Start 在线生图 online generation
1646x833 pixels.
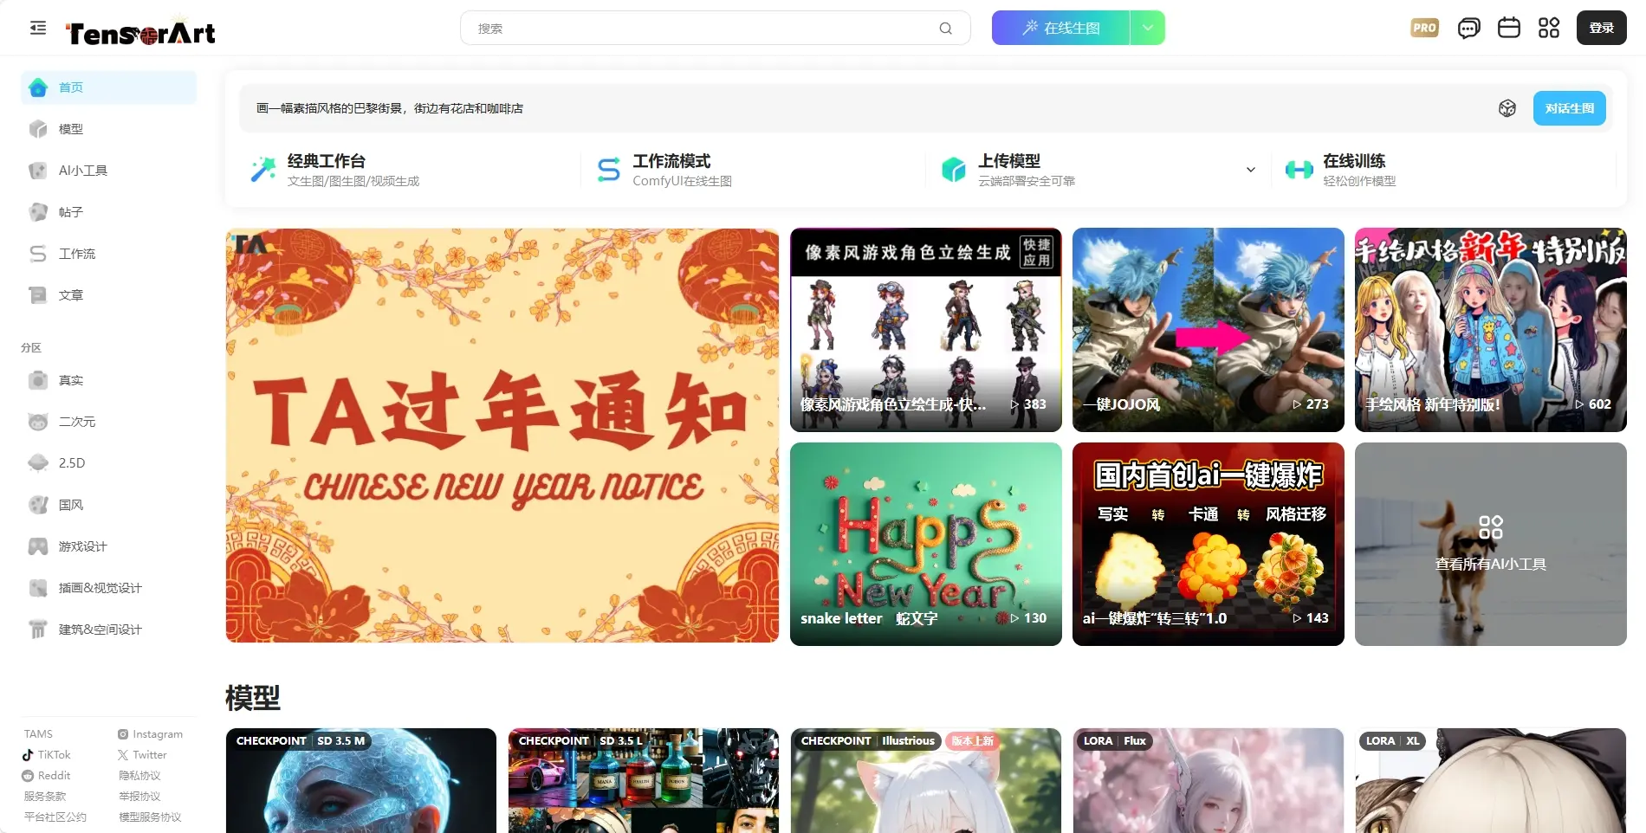click(1061, 28)
